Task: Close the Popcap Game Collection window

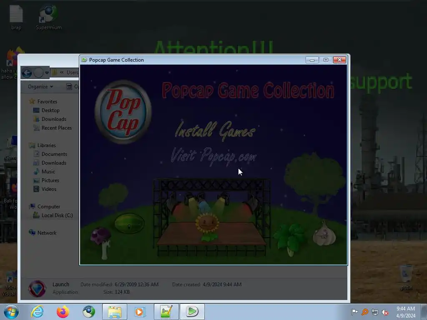Action: (x=339, y=60)
